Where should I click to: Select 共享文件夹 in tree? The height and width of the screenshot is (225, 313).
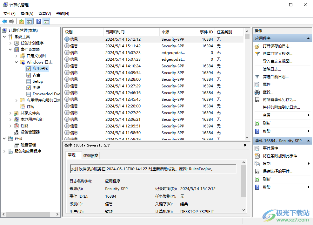[x=30, y=113]
